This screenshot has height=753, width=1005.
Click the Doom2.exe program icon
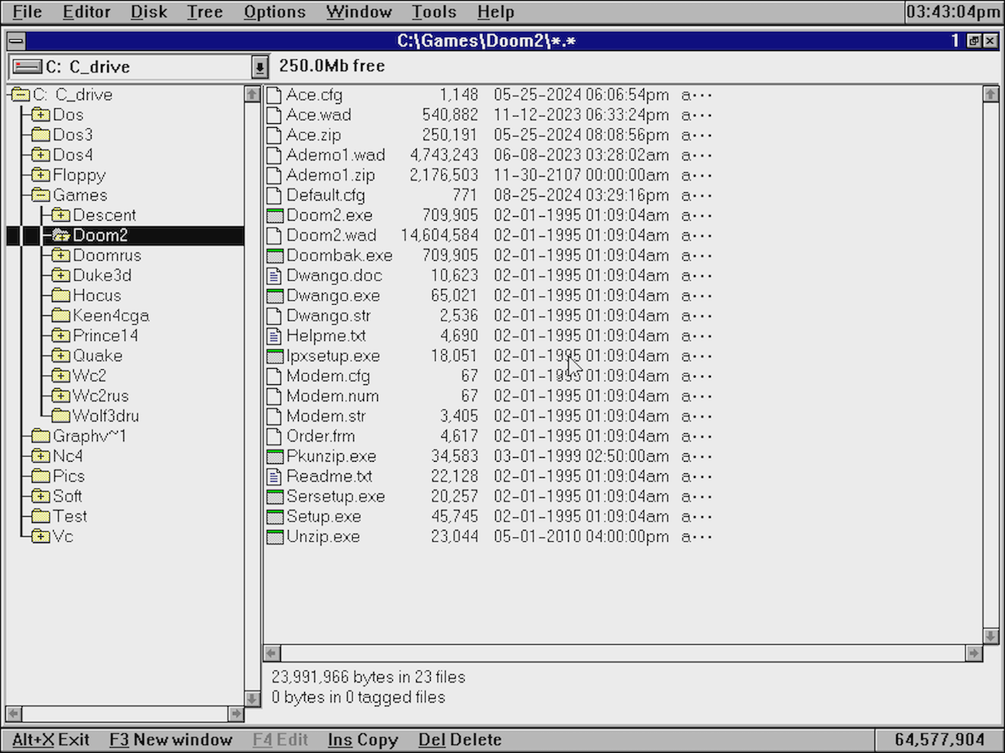click(274, 216)
